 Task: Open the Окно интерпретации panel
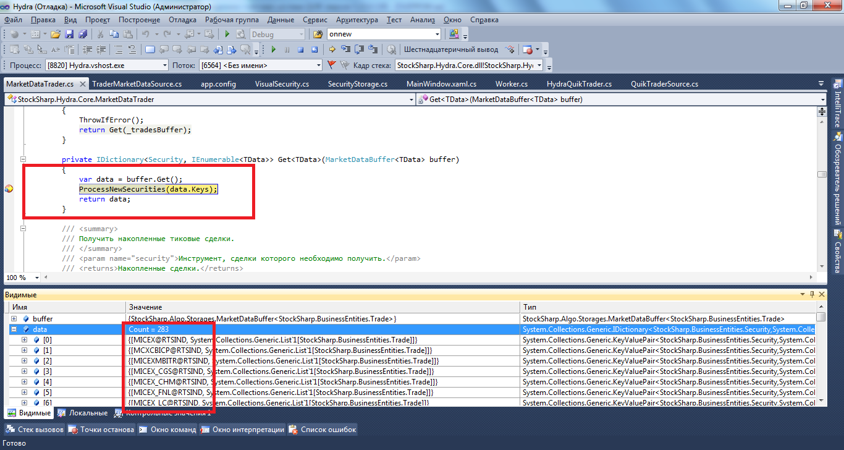(243, 430)
